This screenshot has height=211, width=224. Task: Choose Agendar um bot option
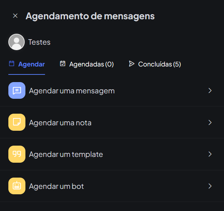[57, 186]
